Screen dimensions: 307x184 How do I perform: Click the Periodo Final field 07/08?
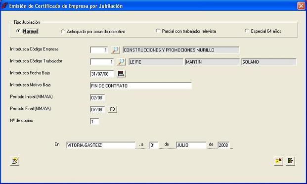pos(97,109)
